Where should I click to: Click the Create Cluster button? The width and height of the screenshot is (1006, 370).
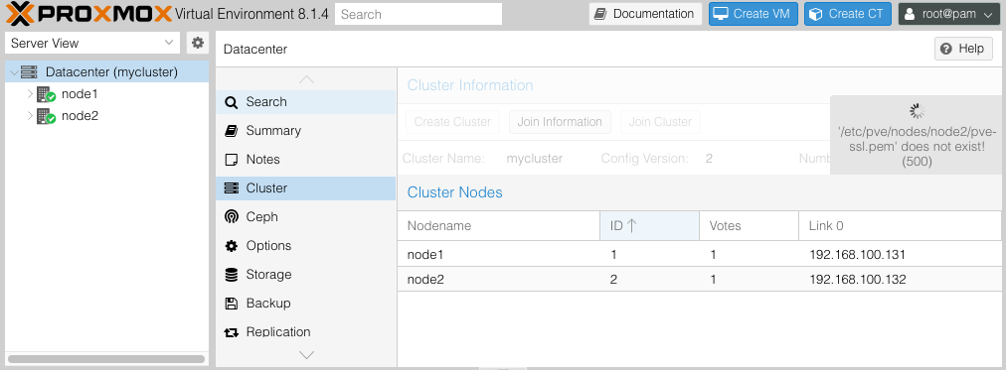452,122
